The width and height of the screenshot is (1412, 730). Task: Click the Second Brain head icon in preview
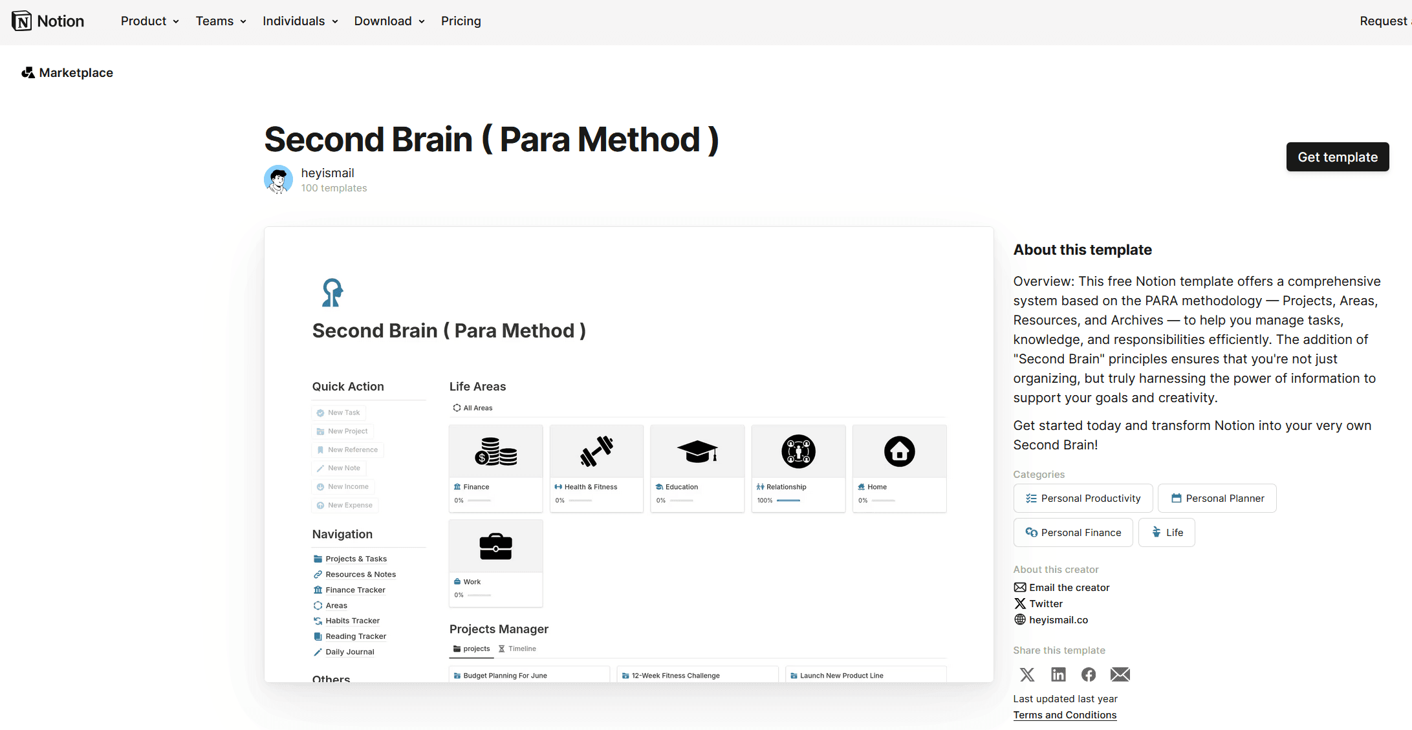pos(332,293)
